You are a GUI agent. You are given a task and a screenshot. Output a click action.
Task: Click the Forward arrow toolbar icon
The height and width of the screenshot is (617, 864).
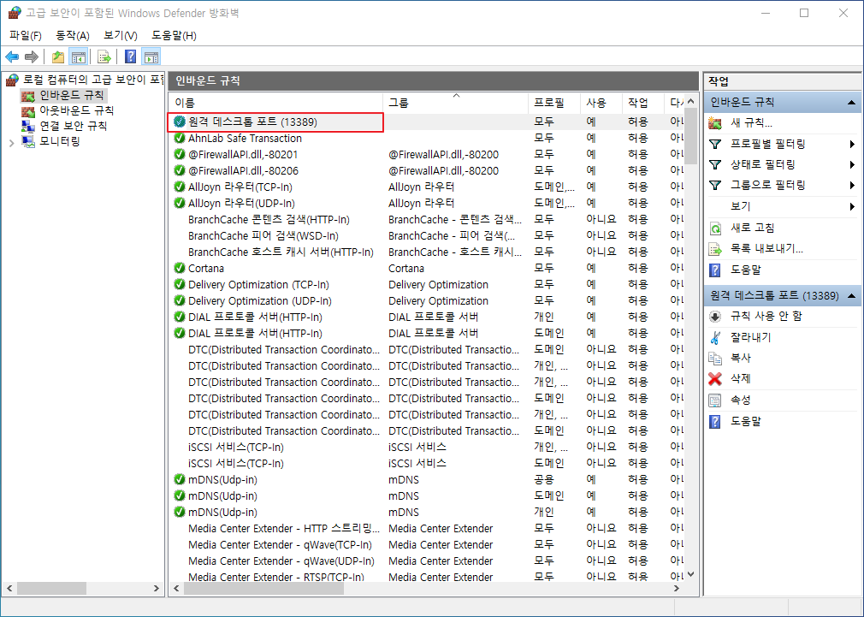click(x=32, y=56)
